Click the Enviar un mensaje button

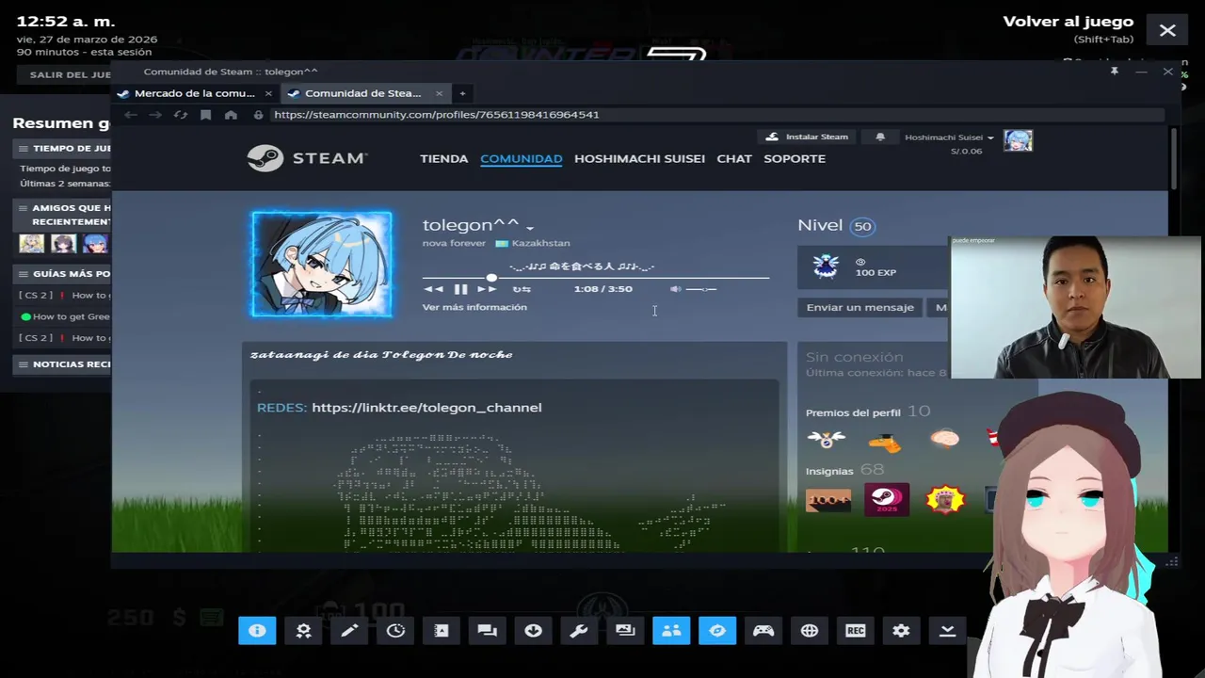pos(860,307)
